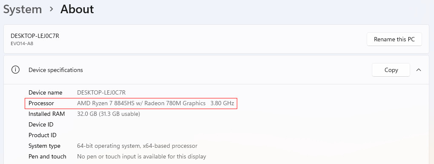Collapse the Device specifications section chevron
Image resolution: width=434 pixels, height=164 pixels.
(419, 70)
